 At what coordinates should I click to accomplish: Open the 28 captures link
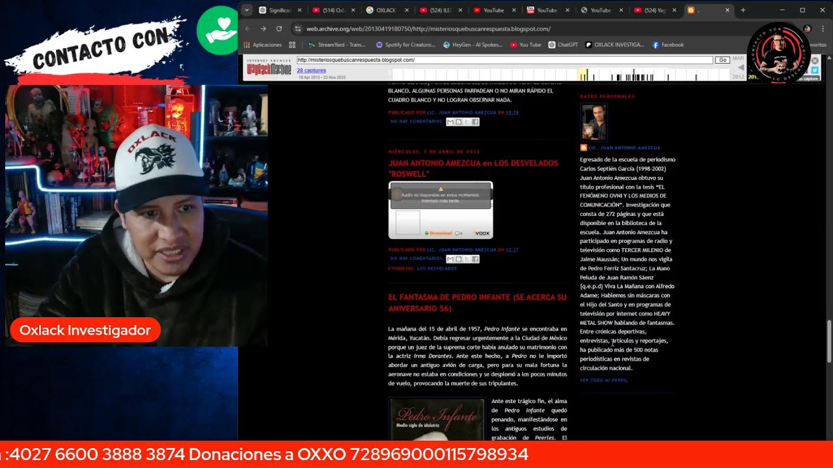[312, 70]
